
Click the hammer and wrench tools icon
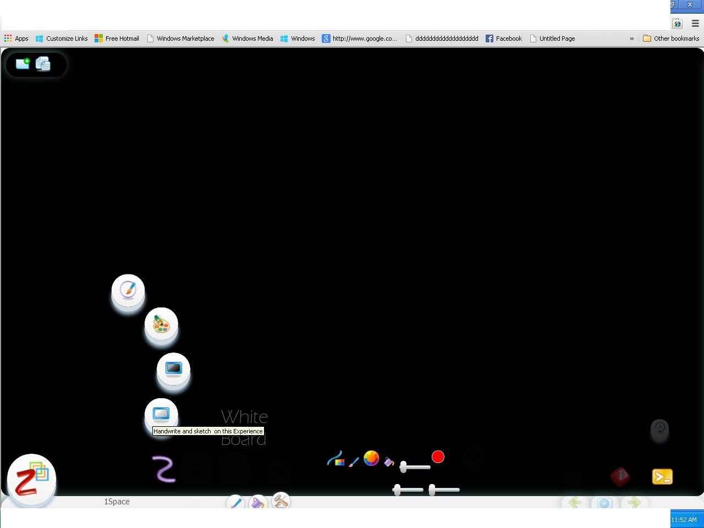(280, 501)
